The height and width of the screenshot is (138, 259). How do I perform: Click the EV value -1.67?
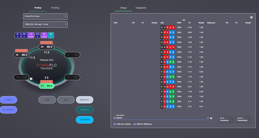point(189,72)
